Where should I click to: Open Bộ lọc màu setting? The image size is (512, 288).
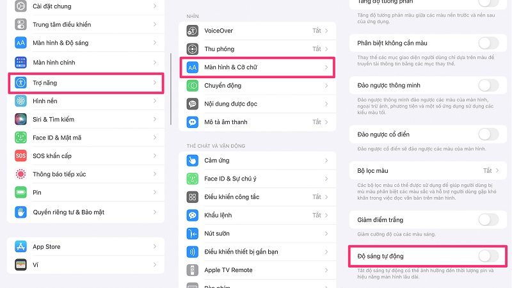(428, 170)
